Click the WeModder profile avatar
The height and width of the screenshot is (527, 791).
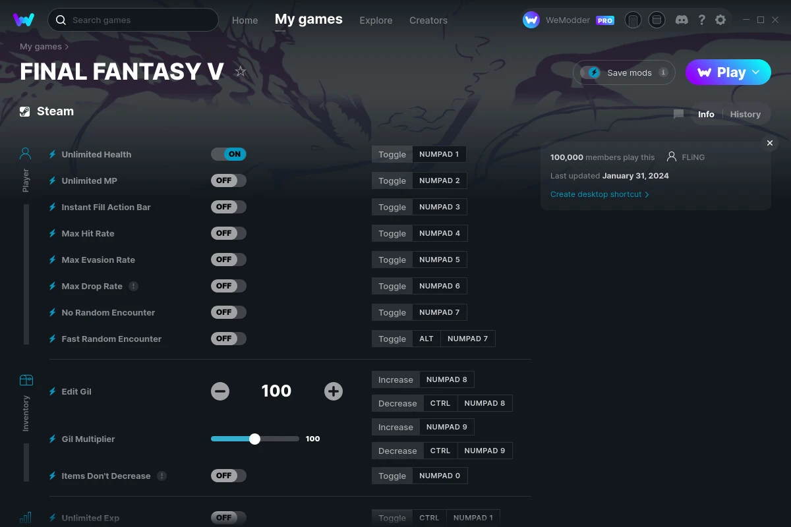tap(531, 20)
